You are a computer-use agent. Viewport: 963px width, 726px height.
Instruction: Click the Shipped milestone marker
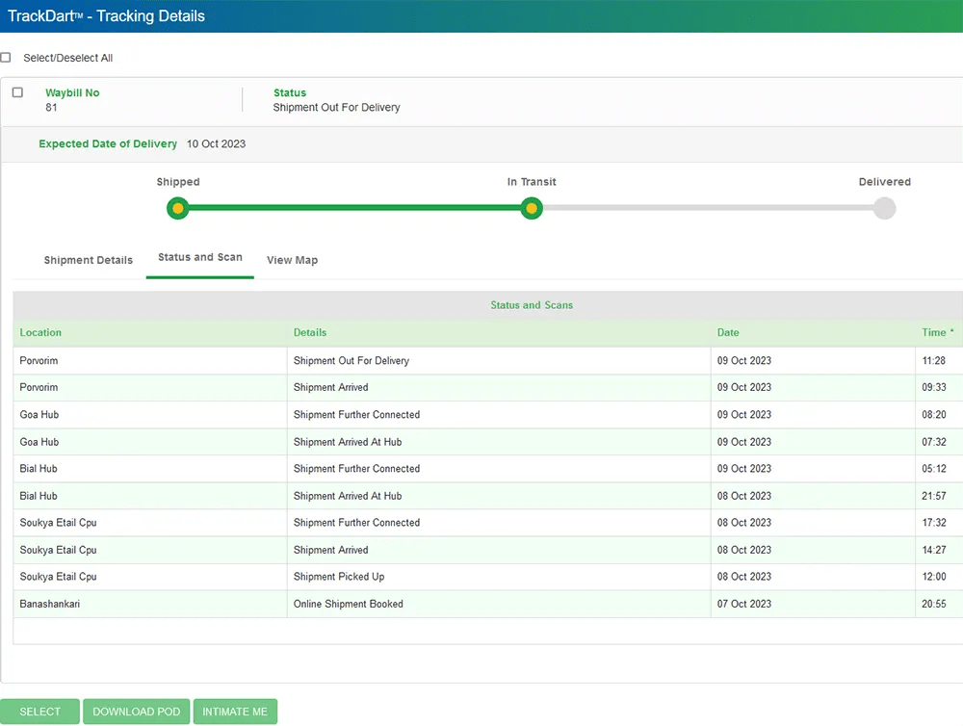coord(177,208)
